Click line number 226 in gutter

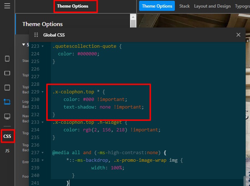point(35,69)
